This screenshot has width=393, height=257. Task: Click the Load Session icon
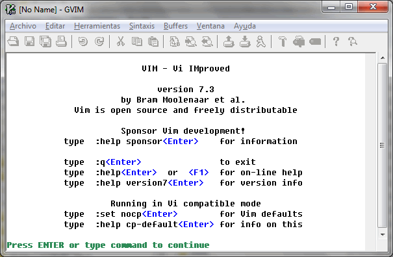(229, 42)
